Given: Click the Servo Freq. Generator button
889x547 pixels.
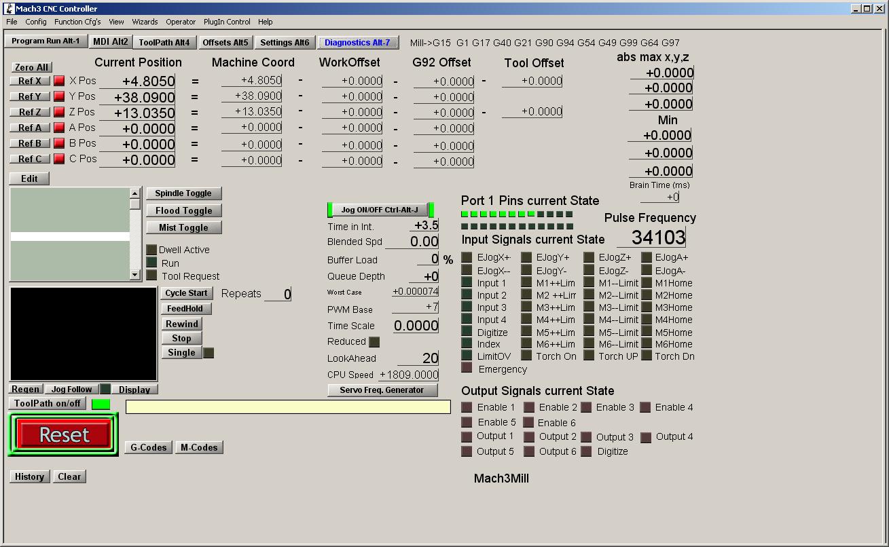Looking at the screenshot, I should pyautogui.click(x=382, y=390).
